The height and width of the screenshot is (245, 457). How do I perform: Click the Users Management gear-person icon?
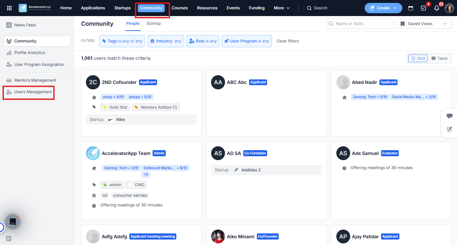click(9, 92)
